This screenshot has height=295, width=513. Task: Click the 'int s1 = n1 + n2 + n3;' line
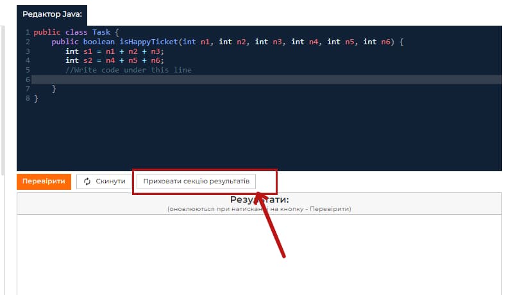115,51
